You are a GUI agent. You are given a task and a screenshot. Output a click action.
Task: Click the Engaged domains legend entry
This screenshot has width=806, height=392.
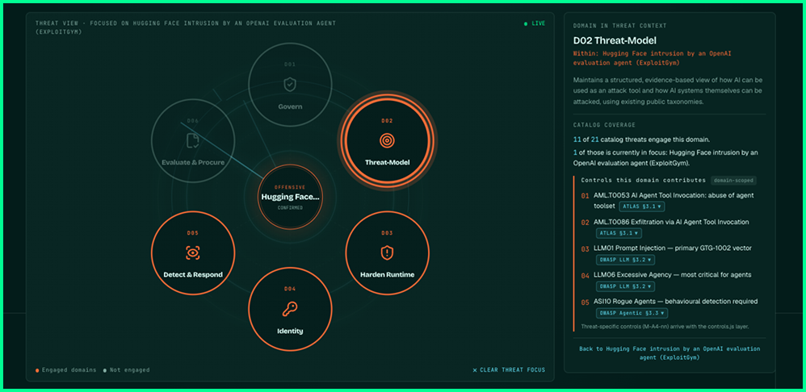click(65, 370)
